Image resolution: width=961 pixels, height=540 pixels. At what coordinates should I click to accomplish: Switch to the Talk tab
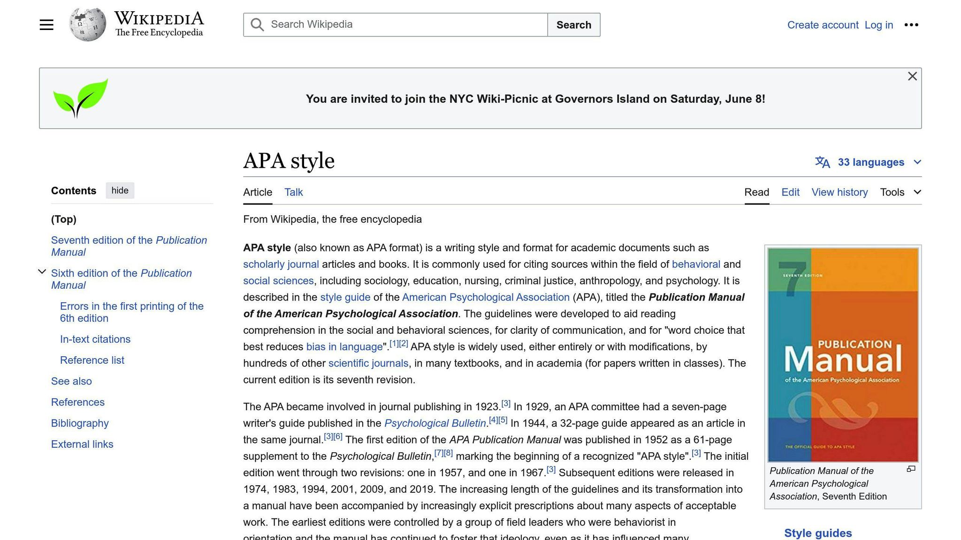(x=293, y=192)
